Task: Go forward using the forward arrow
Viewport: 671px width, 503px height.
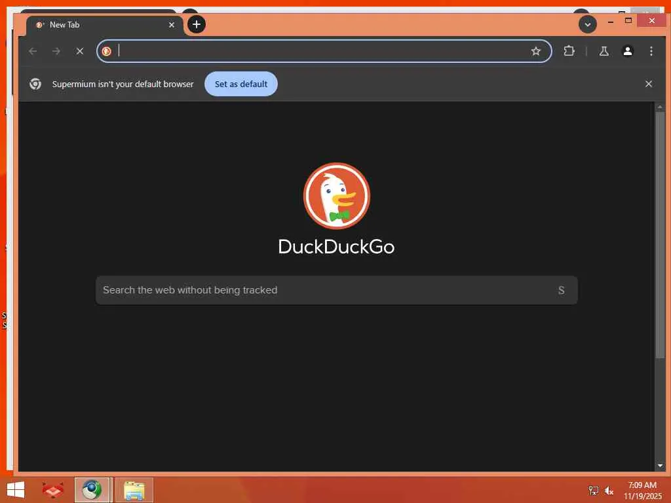Action: click(56, 51)
